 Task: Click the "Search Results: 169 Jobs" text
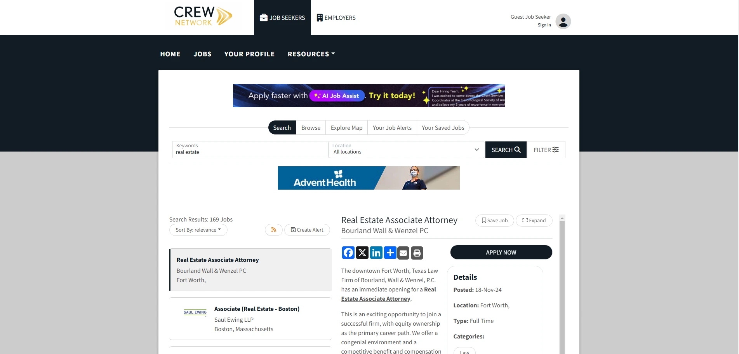coord(201,219)
